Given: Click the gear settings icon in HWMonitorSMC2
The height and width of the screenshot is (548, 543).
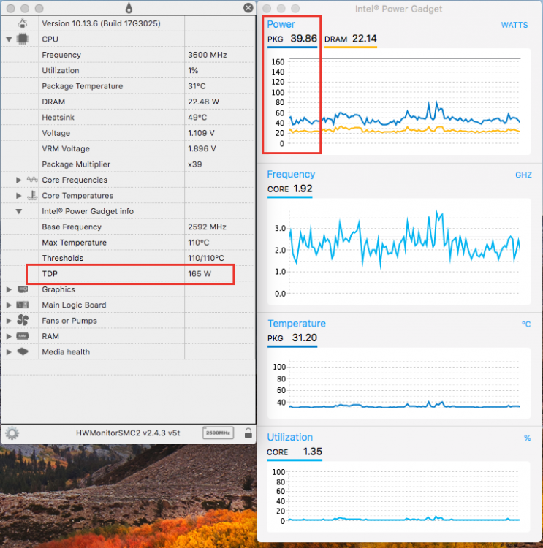Looking at the screenshot, I should (x=12, y=433).
